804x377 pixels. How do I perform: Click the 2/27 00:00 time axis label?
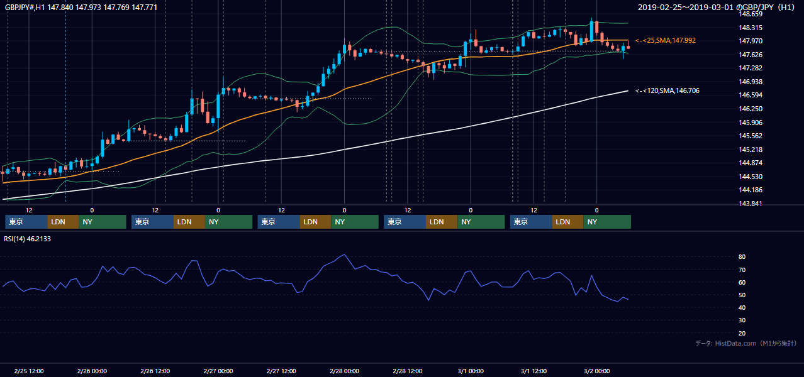(x=218, y=371)
